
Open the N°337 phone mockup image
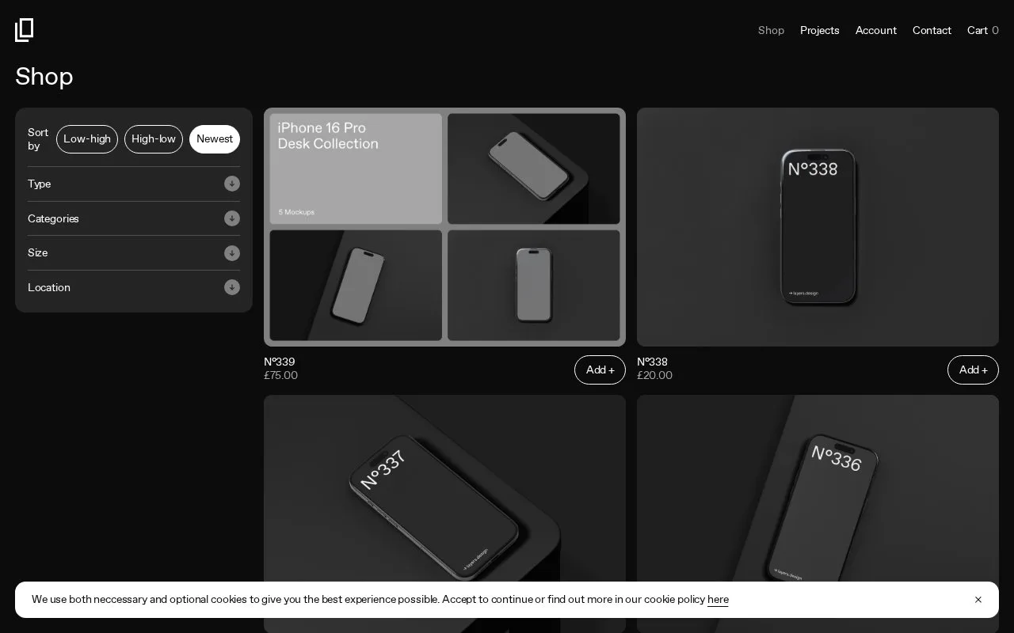pyautogui.click(x=444, y=514)
